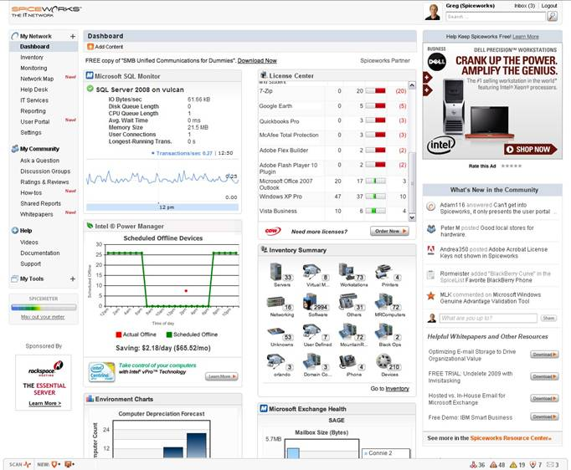Open the Virtual Machines inventory icon
The height and width of the screenshot is (470, 571).
(x=311, y=271)
